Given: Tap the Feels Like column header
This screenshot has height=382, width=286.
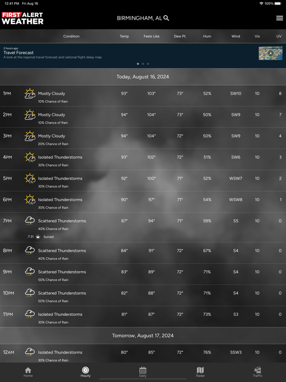Looking at the screenshot, I should click(151, 36).
